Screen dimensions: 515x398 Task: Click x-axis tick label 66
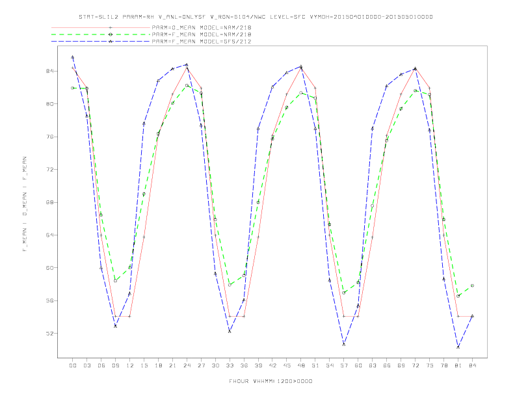click(x=387, y=365)
